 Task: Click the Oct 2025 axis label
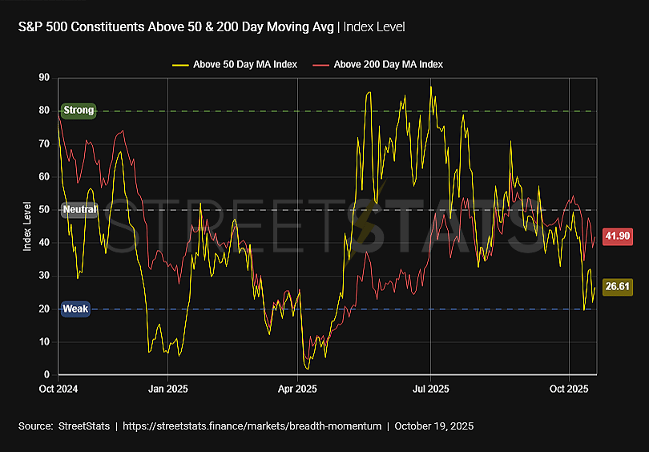[x=569, y=389]
